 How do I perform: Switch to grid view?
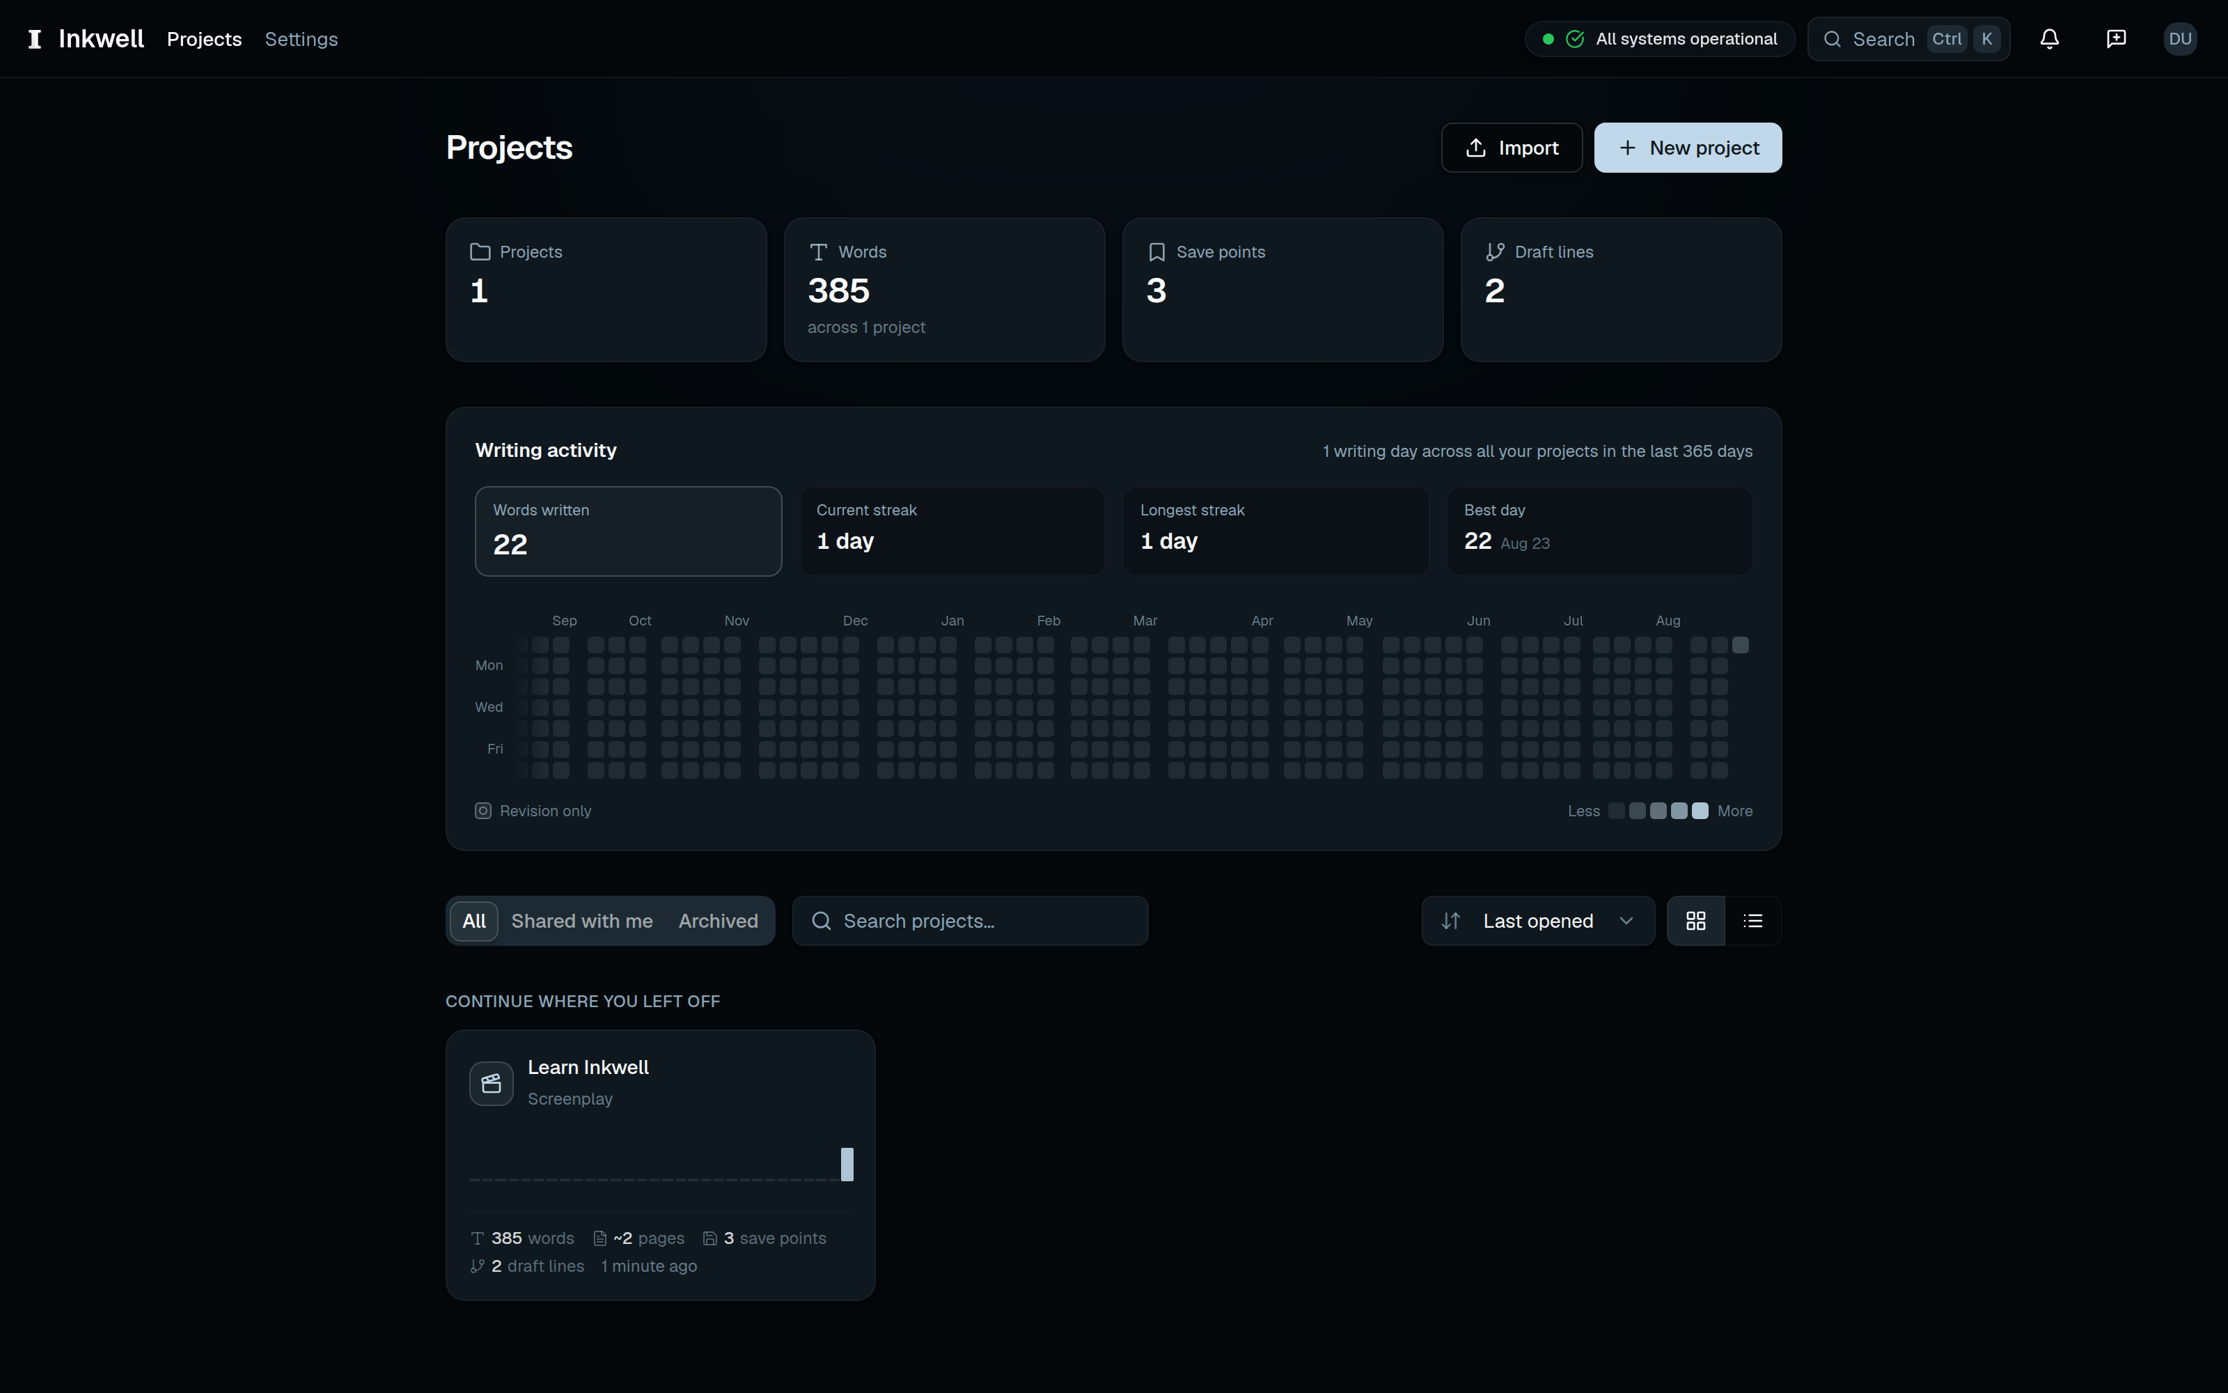[x=1696, y=920]
